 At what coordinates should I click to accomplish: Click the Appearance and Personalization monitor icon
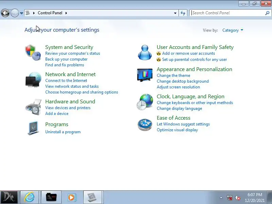click(x=145, y=75)
